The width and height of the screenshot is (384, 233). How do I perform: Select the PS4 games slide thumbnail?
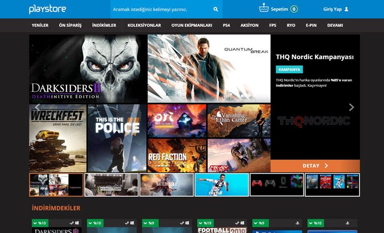tap(332, 185)
